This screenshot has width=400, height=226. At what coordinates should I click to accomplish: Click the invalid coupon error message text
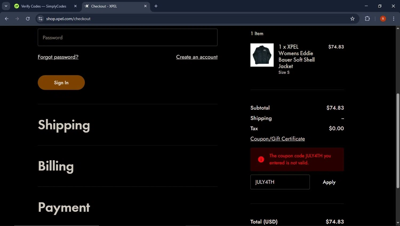coord(300,159)
